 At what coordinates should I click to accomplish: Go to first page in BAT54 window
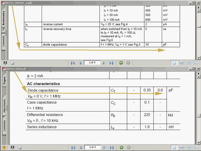coord(73,63)
